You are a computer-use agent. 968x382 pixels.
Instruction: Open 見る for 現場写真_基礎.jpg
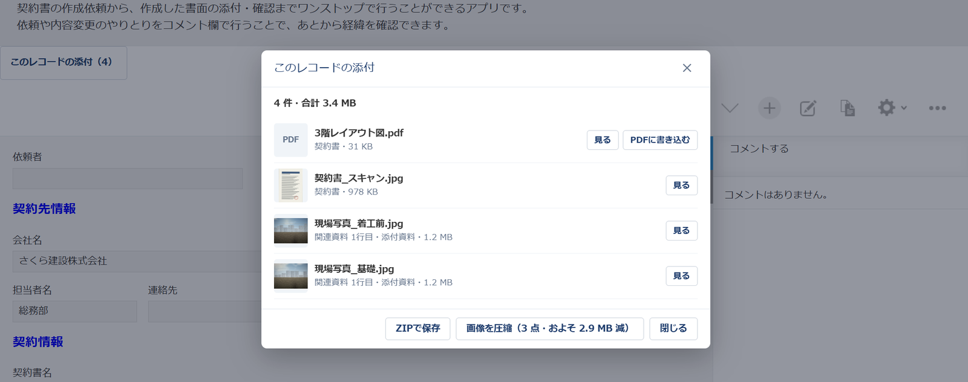682,276
